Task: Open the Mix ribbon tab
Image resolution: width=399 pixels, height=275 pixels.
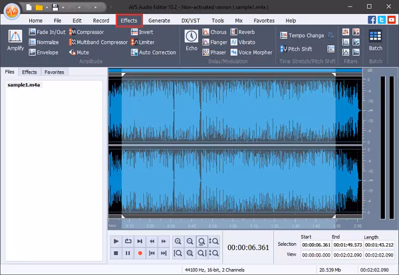Action: [x=239, y=21]
